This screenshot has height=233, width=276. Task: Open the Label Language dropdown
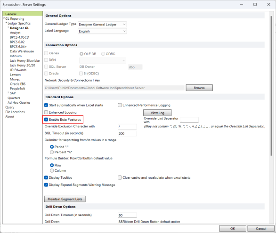click(102, 31)
